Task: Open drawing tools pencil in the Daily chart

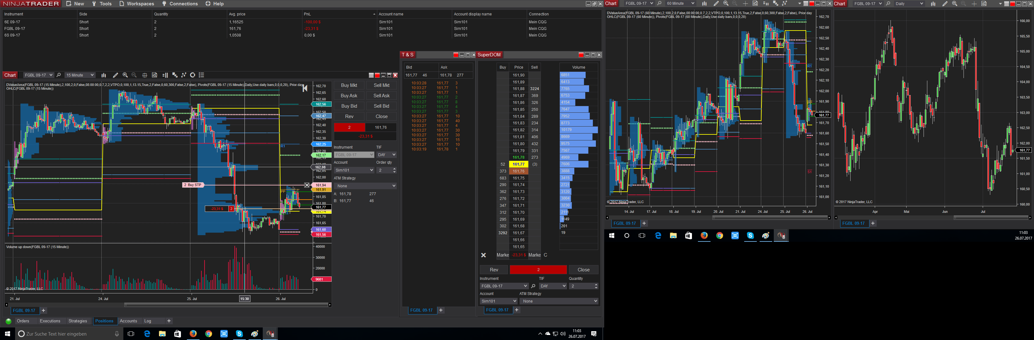Action: coord(945,3)
